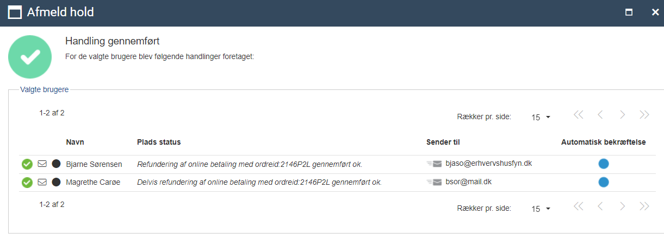
Task: Maximize the Afmeld hold dialog
Action: 629,12
